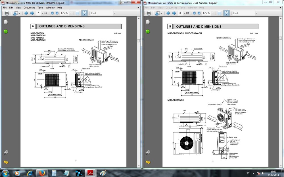
Task: Toggle fit-width scrolling mode in left window
Action: pyautogui.click(x=78, y=13)
